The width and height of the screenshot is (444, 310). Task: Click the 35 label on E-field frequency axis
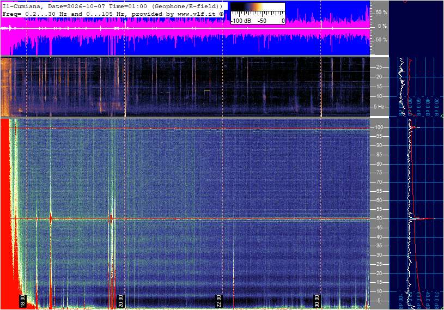pyautogui.click(x=379, y=246)
